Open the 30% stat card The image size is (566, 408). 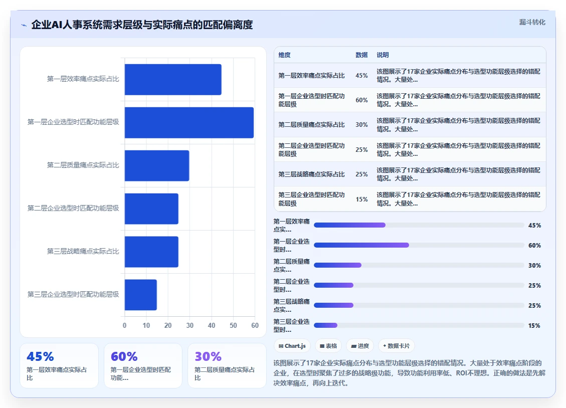pos(227,366)
